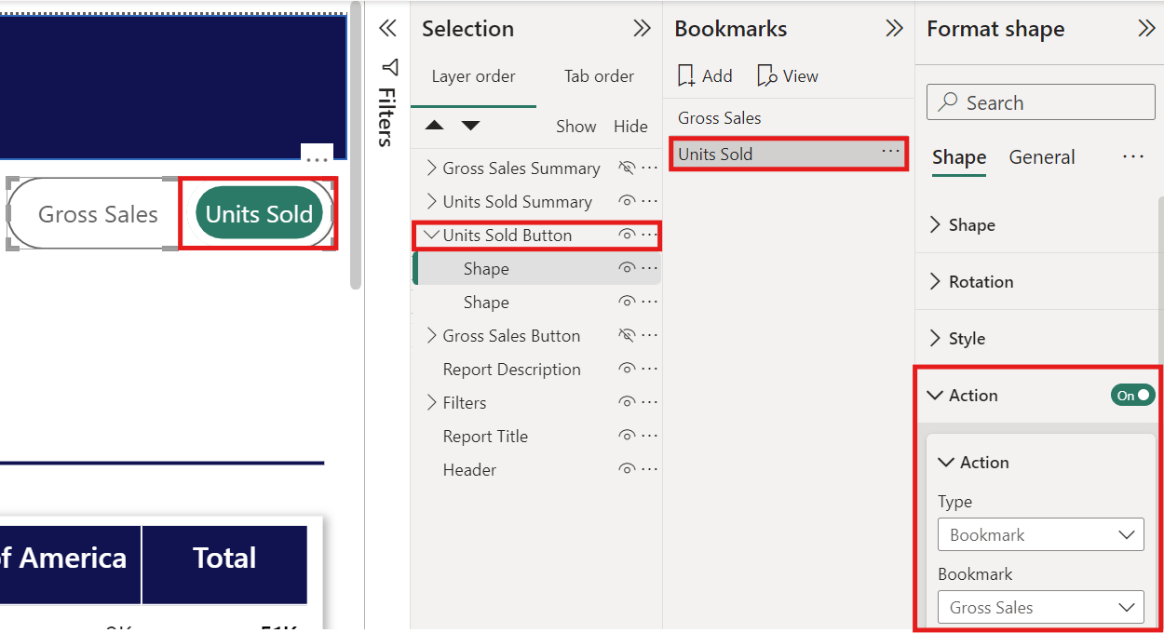The width and height of the screenshot is (1164, 633).
Task: Click the Units Sold canvas button
Action: pos(259,214)
